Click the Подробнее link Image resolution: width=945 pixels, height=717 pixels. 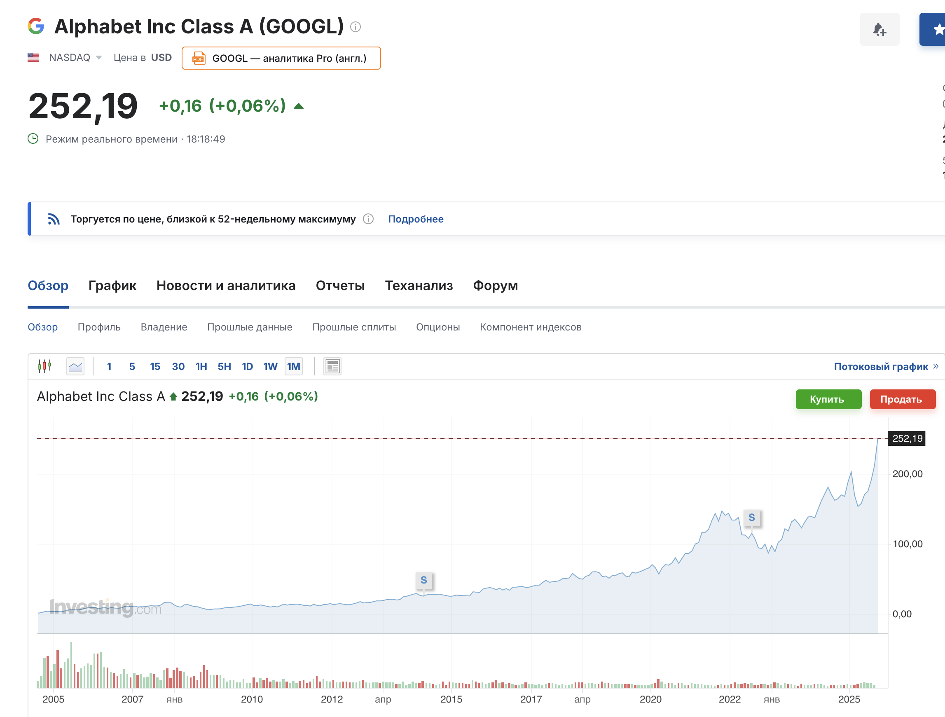coord(415,219)
